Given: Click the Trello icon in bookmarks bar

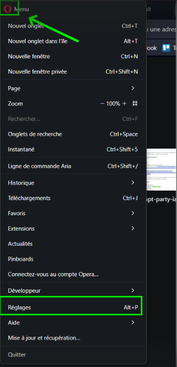Looking at the screenshot, I should 166,48.
